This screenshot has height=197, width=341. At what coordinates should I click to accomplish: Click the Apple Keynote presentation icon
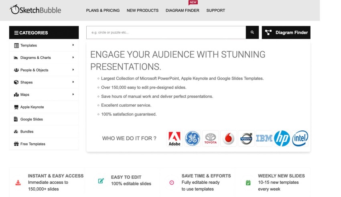click(16, 107)
